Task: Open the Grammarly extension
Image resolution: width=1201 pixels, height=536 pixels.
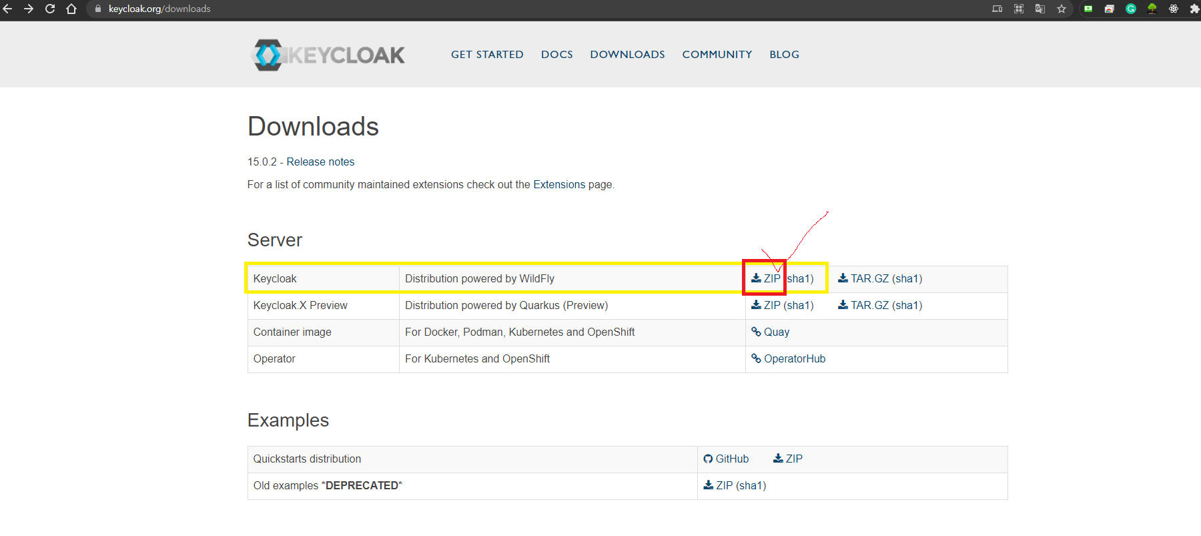Action: [1131, 9]
